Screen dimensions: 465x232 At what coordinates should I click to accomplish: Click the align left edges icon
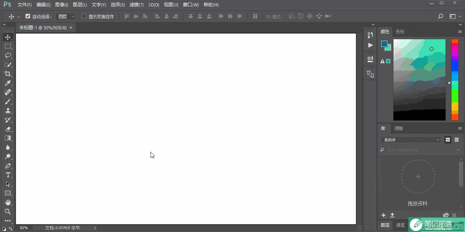pos(157,16)
